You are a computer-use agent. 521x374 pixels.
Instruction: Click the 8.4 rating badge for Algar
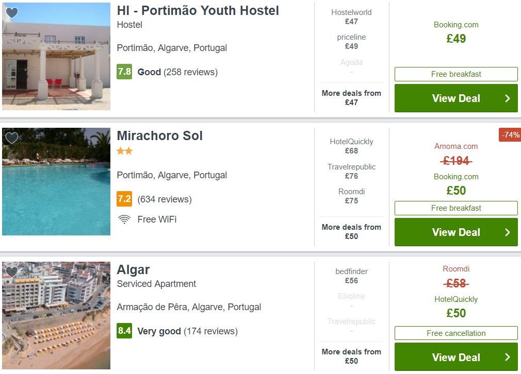[124, 331]
